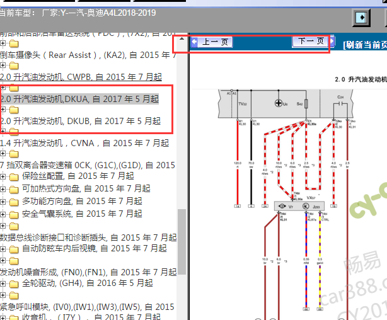Open 1.4 升汽油发动机 CVNA entry
387x320 pixels.
coord(84,143)
